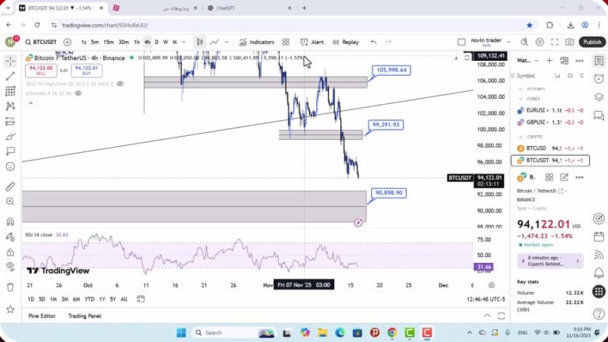Select the text annotation tool
This screenshot has height=342, width=608.
(x=11, y=151)
